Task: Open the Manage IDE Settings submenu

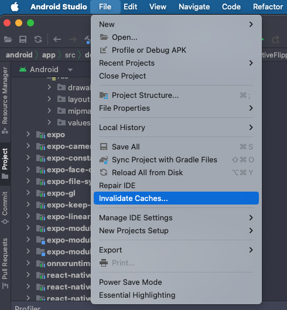Action: tap(176, 217)
